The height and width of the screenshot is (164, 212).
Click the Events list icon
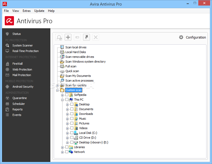click(x=7, y=115)
